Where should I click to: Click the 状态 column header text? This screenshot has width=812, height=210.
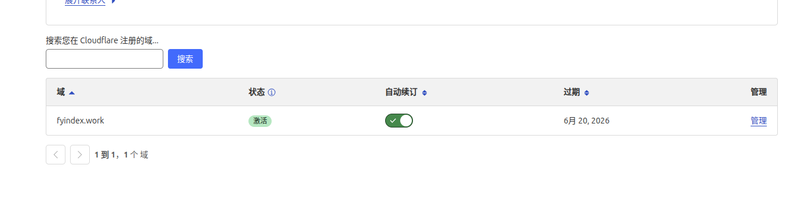pos(257,92)
